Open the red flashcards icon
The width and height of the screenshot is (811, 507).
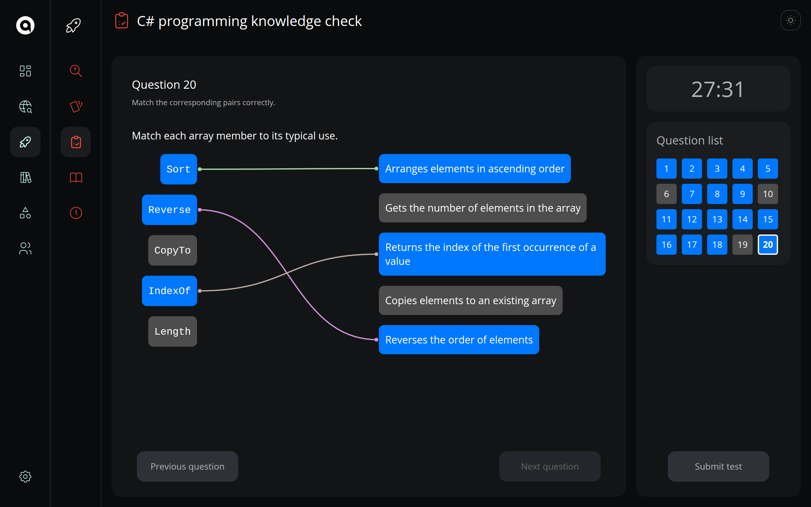pyautogui.click(x=76, y=107)
